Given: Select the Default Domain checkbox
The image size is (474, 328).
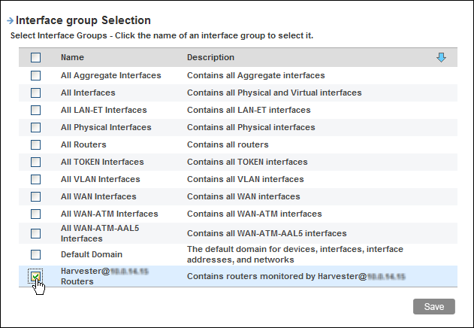Looking at the screenshot, I should point(36,255).
